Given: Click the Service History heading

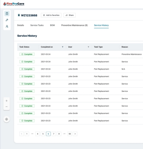Looking at the screenshot, I should tap(27, 36).
